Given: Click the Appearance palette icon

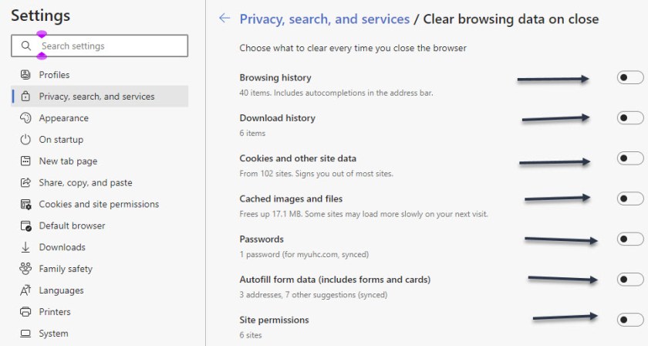Looking at the screenshot, I should (x=25, y=118).
